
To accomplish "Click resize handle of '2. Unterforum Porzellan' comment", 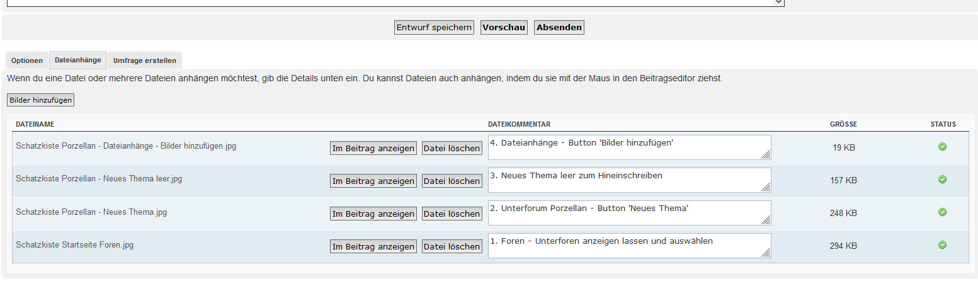I will [x=766, y=220].
